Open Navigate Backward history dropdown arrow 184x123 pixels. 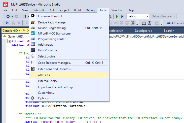point(12,16)
